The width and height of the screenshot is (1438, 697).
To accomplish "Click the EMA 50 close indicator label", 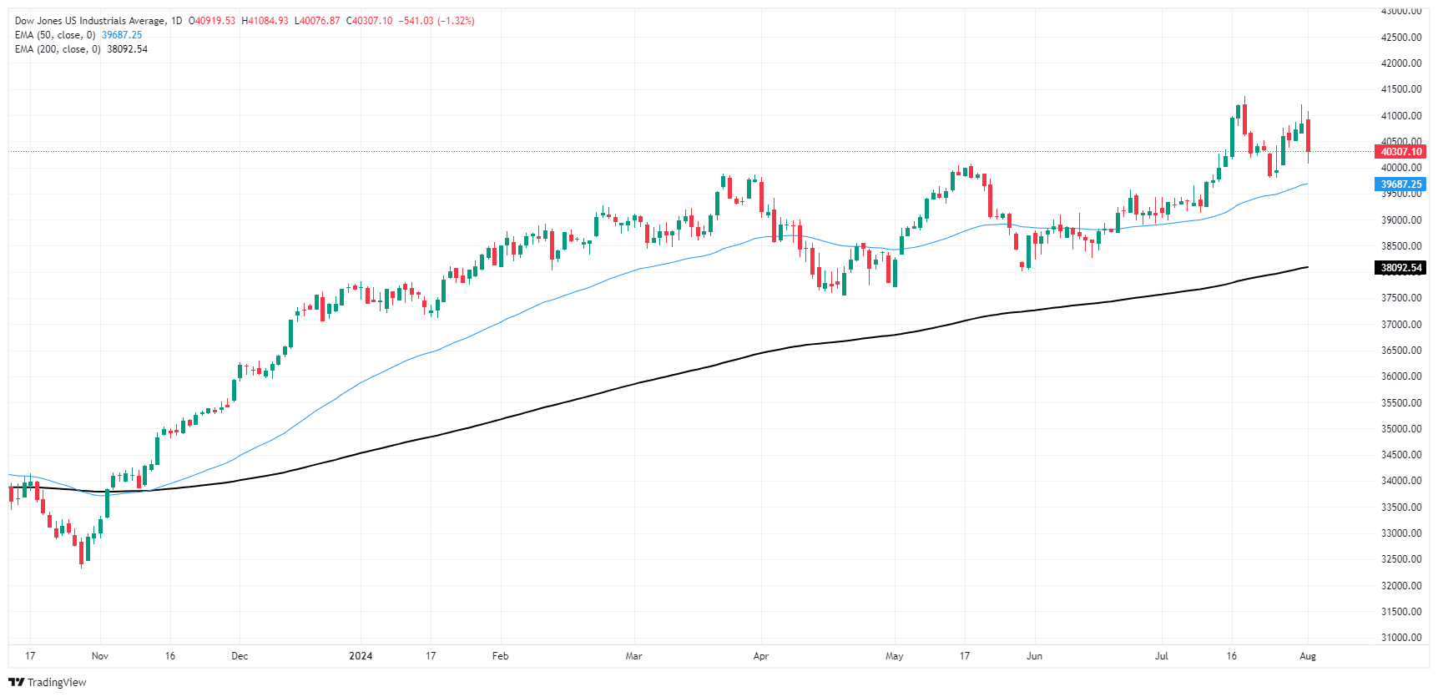I will click(x=55, y=35).
